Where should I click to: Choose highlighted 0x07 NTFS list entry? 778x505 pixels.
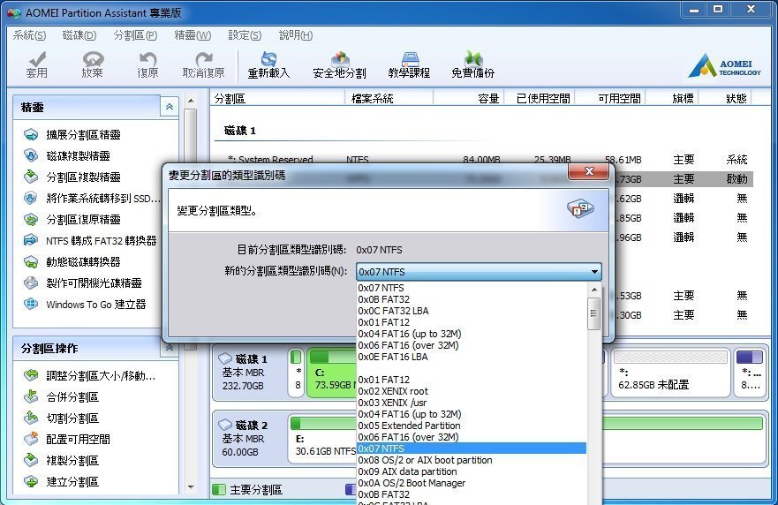[472, 448]
